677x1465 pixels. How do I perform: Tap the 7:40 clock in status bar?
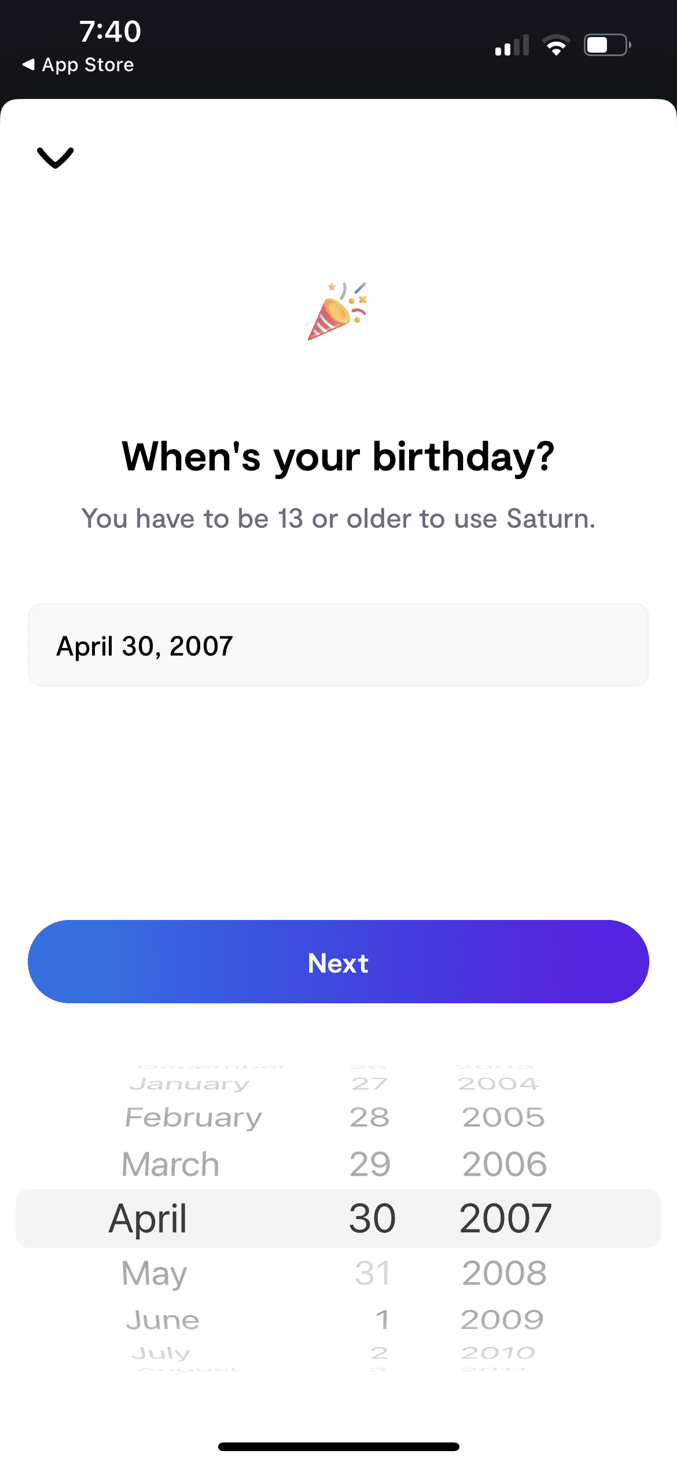[110, 31]
